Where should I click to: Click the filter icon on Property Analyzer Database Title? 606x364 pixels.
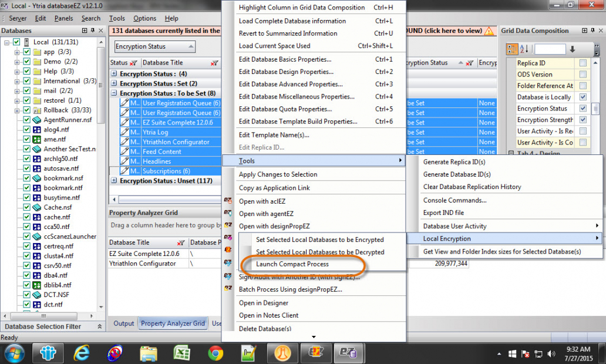coord(180,242)
